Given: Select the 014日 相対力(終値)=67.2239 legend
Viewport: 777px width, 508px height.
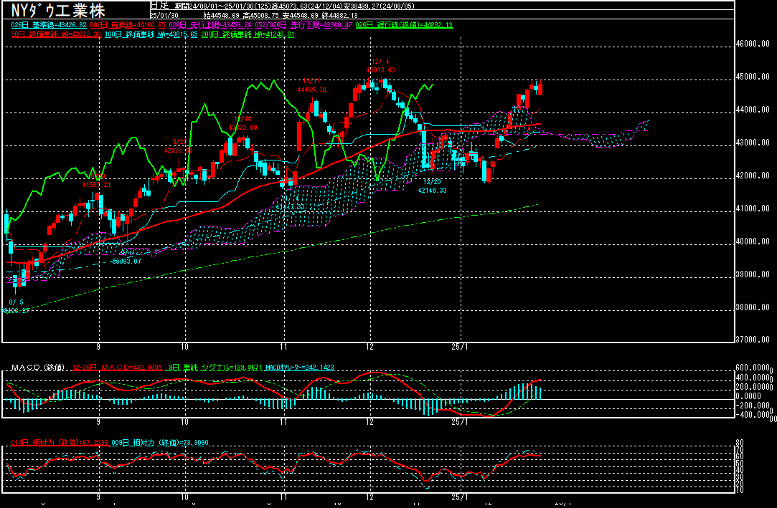Looking at the screenshot, I should pos(60,443).
